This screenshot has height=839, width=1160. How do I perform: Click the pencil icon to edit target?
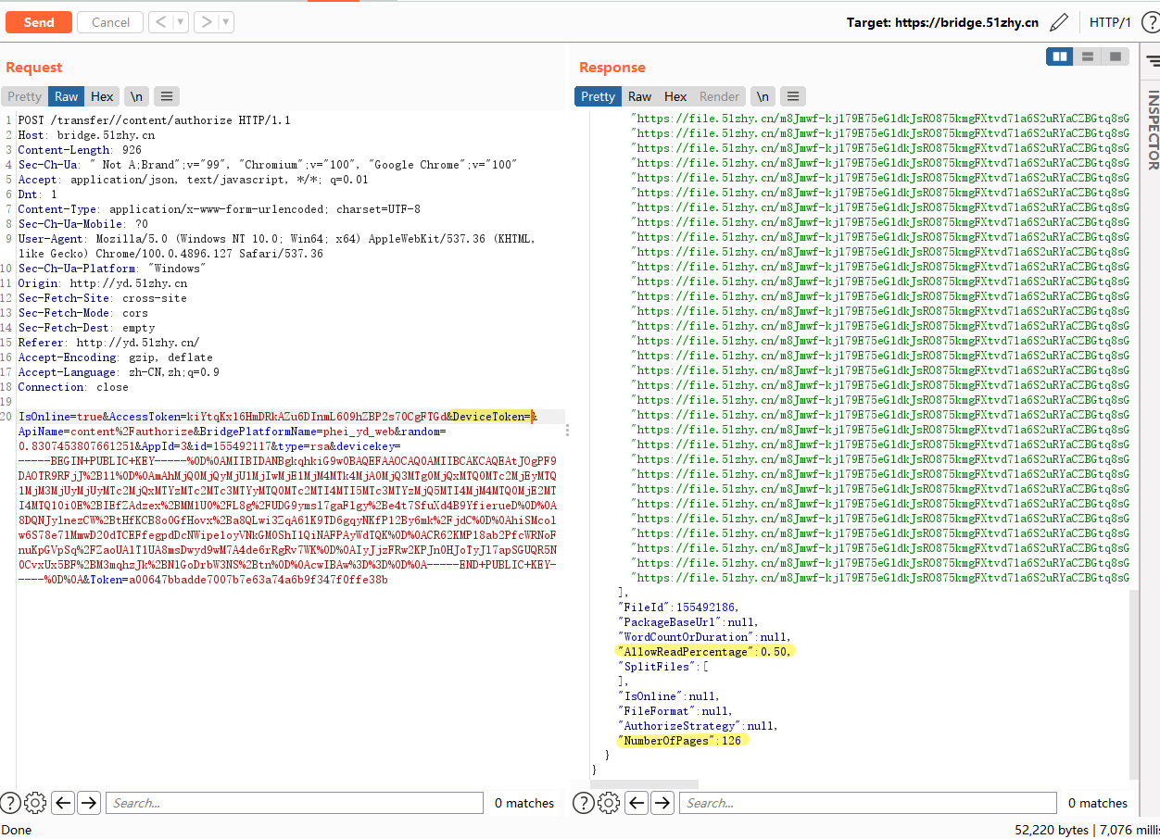click(1059, 22)
